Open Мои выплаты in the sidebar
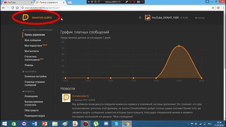Viewport: 226px width, 127px height. coord(32,51)
